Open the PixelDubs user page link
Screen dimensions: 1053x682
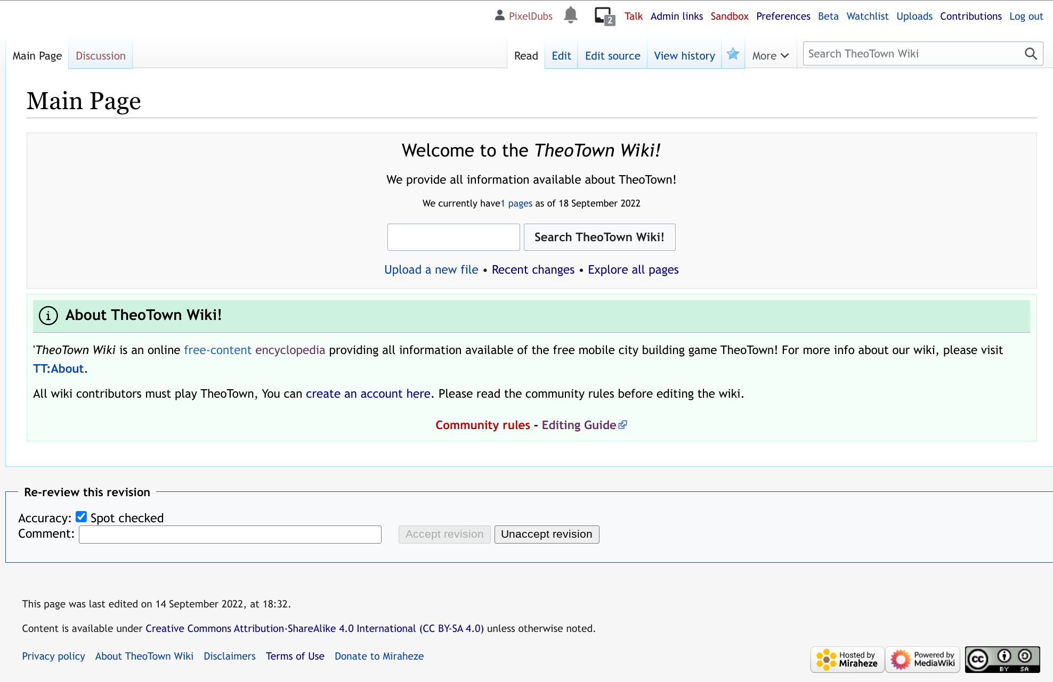531,17
